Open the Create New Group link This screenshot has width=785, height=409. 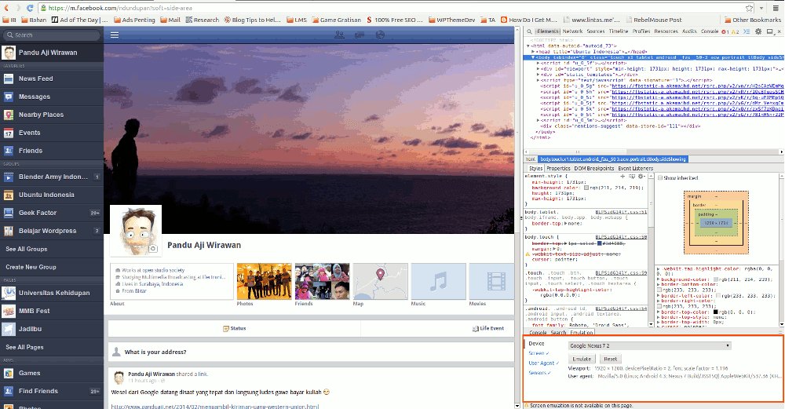pos(31,267)
